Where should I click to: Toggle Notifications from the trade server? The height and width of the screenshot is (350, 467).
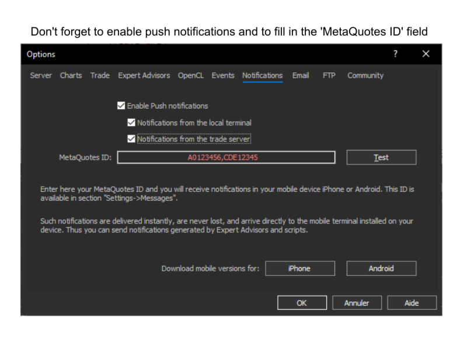click(x=131, y=139)
